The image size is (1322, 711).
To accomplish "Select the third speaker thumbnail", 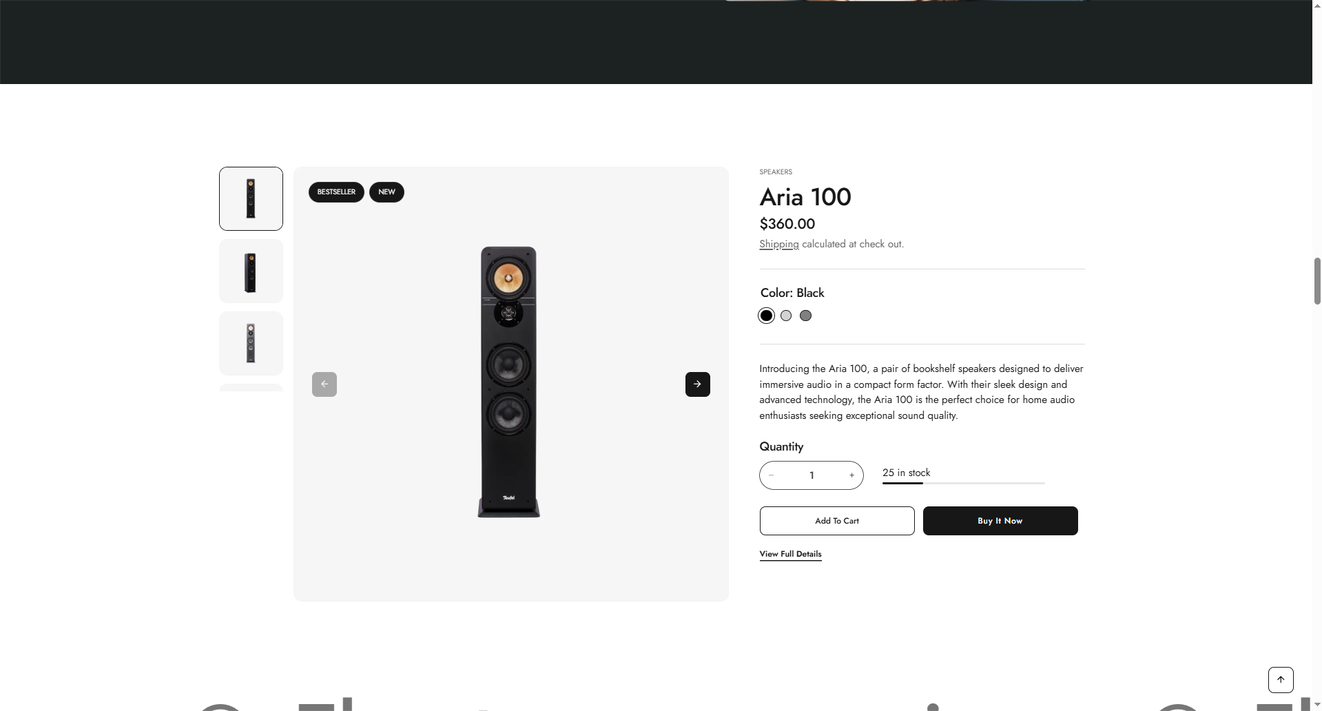I will pos(251,343).
